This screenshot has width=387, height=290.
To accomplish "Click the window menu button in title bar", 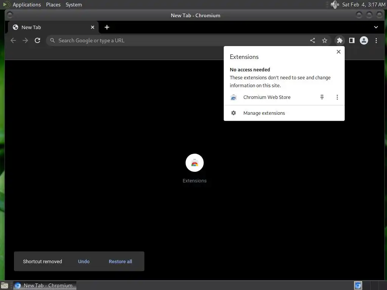I will coord(10,15).
